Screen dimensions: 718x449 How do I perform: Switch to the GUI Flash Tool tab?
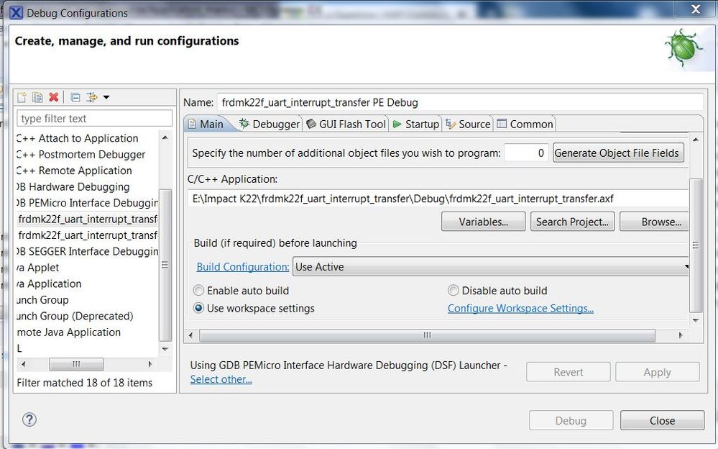point(346,124)
